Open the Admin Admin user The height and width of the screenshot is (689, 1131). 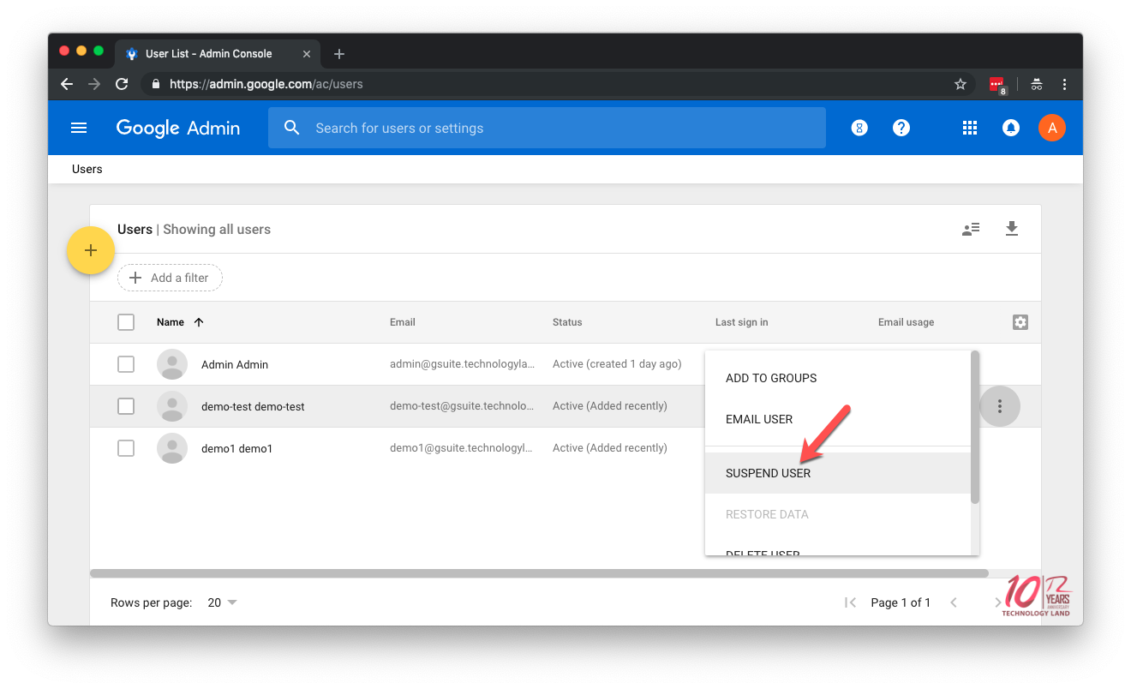(x=235, y=364)
